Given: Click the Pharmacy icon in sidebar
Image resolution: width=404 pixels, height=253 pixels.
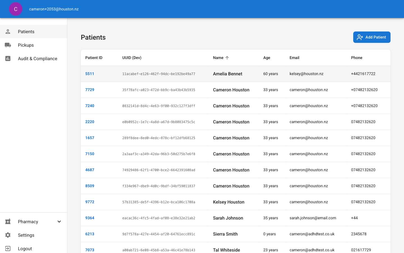Looking at the screenshot, I should (8, 222).
